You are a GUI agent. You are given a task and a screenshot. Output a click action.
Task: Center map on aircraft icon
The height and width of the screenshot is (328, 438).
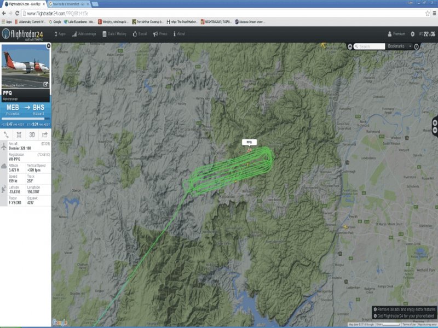tap(19, 135)
